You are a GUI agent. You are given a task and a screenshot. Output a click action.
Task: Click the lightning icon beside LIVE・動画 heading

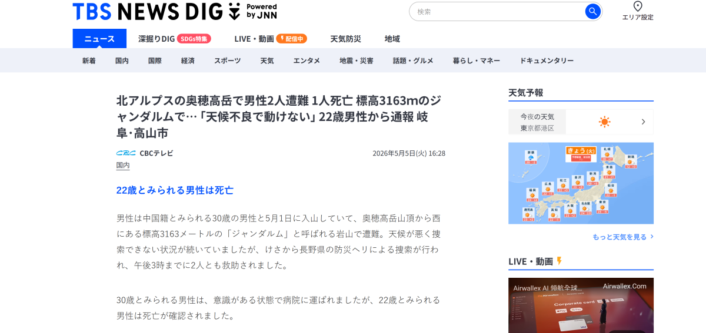click(559, 261)
